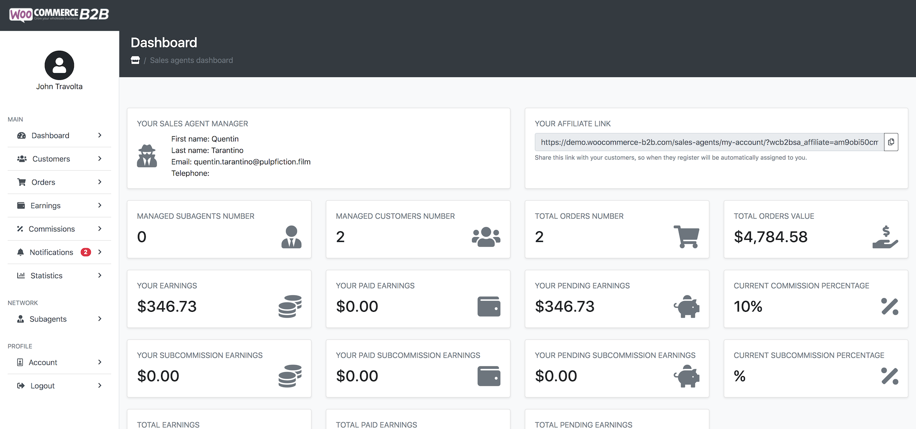Go to the Orders menu item
This screenshot has height=429, width=916.
point(59,182)
